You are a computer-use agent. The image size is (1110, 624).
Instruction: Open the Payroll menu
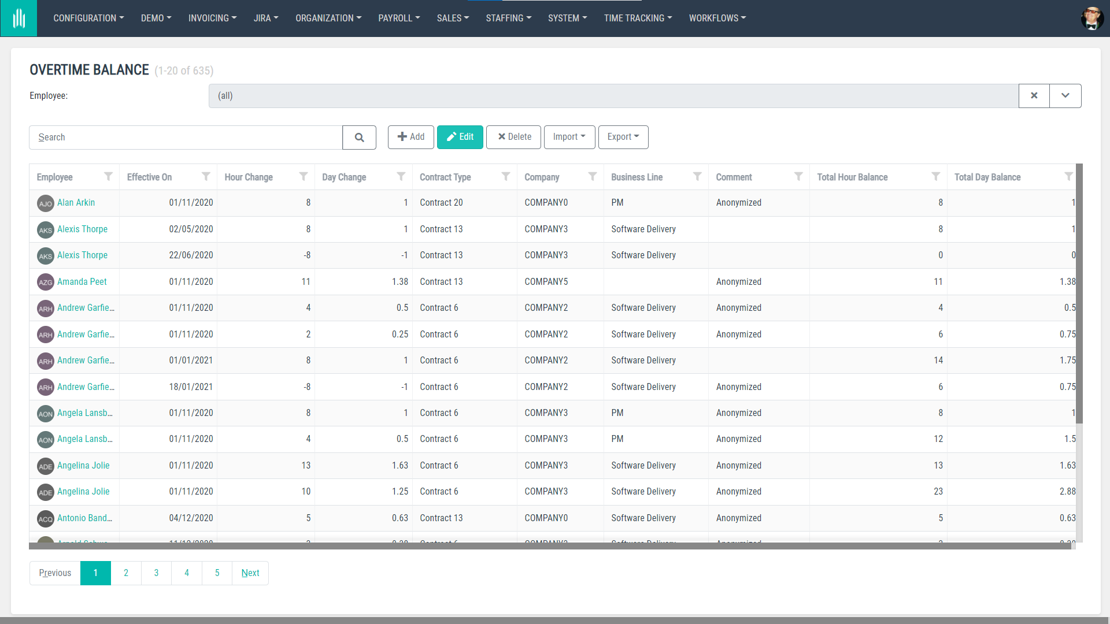pos(399,18)
